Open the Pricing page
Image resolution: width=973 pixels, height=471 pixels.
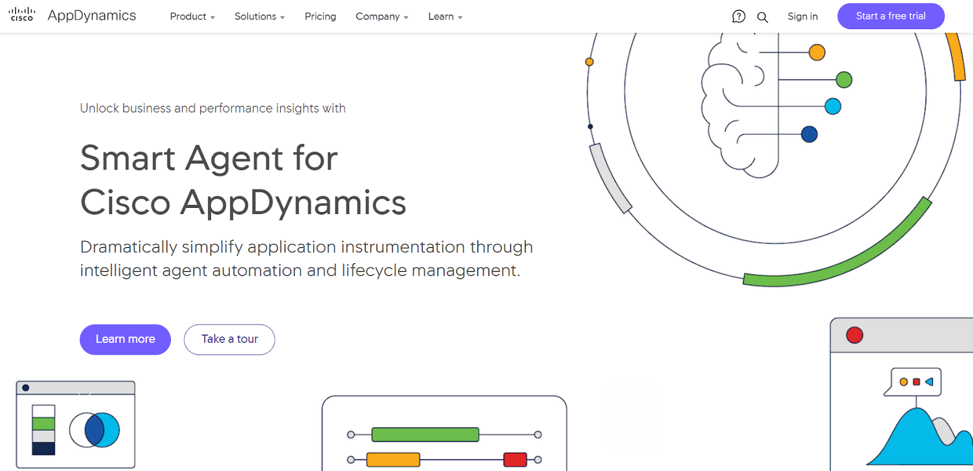[320, 16]
